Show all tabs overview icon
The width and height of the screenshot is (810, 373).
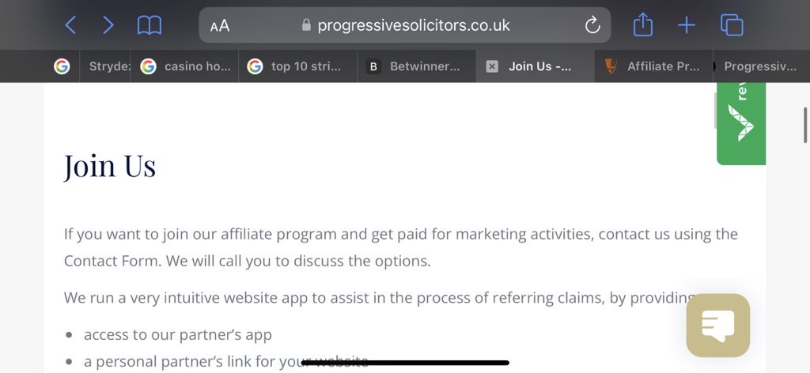[732, 24]
